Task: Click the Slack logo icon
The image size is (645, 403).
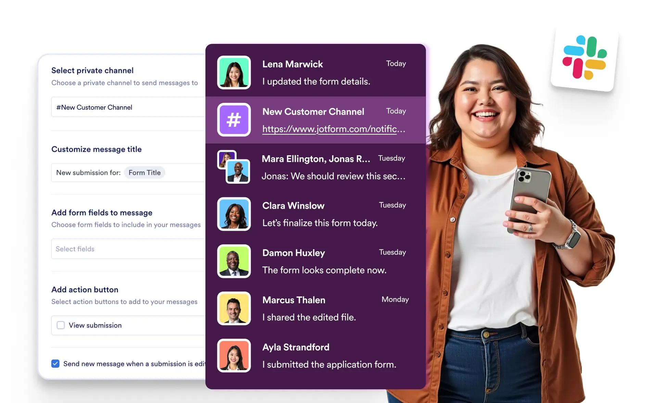Action: coord(586,59)
